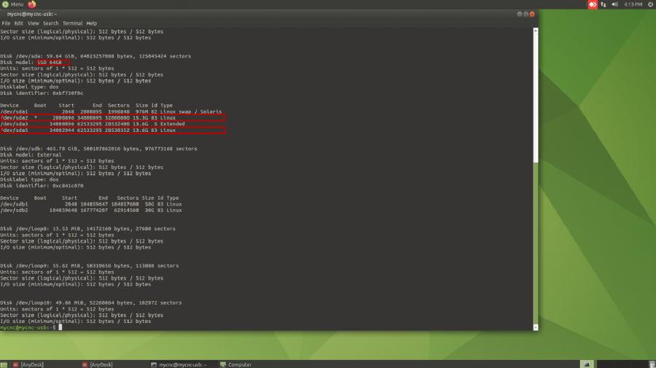Open the Search menu
The height and width of the screenshot is (368, 656).
tap(50, 23)
